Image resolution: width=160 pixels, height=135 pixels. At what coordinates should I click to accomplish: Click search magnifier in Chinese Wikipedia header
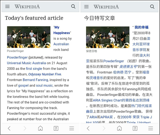(152, 7)
